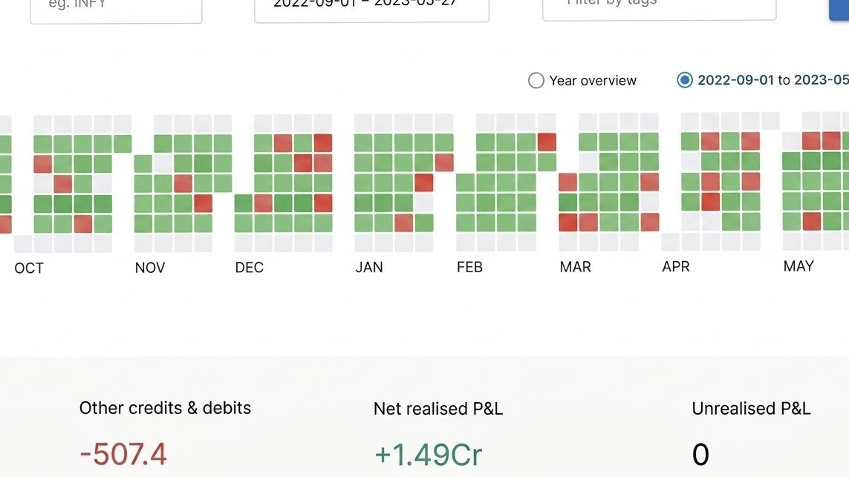Select October's topmost red day cell

coord(43,163)
